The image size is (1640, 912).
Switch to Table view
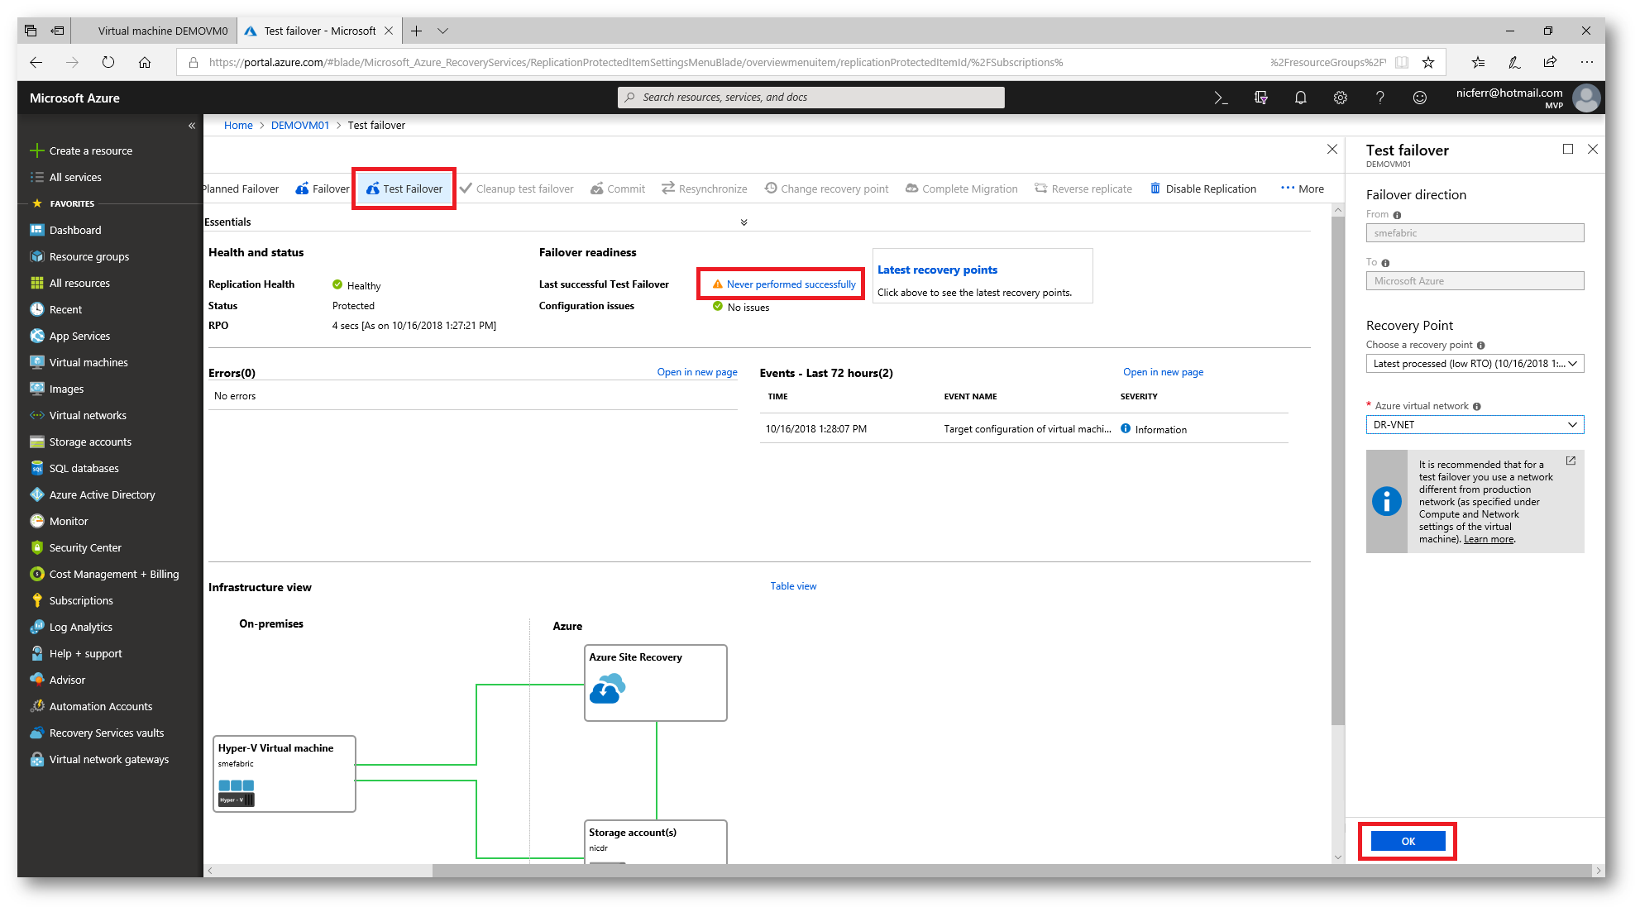point(793,586)
